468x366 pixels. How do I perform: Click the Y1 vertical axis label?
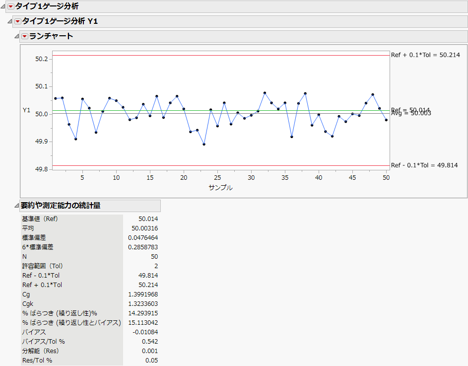click(27, 110)
